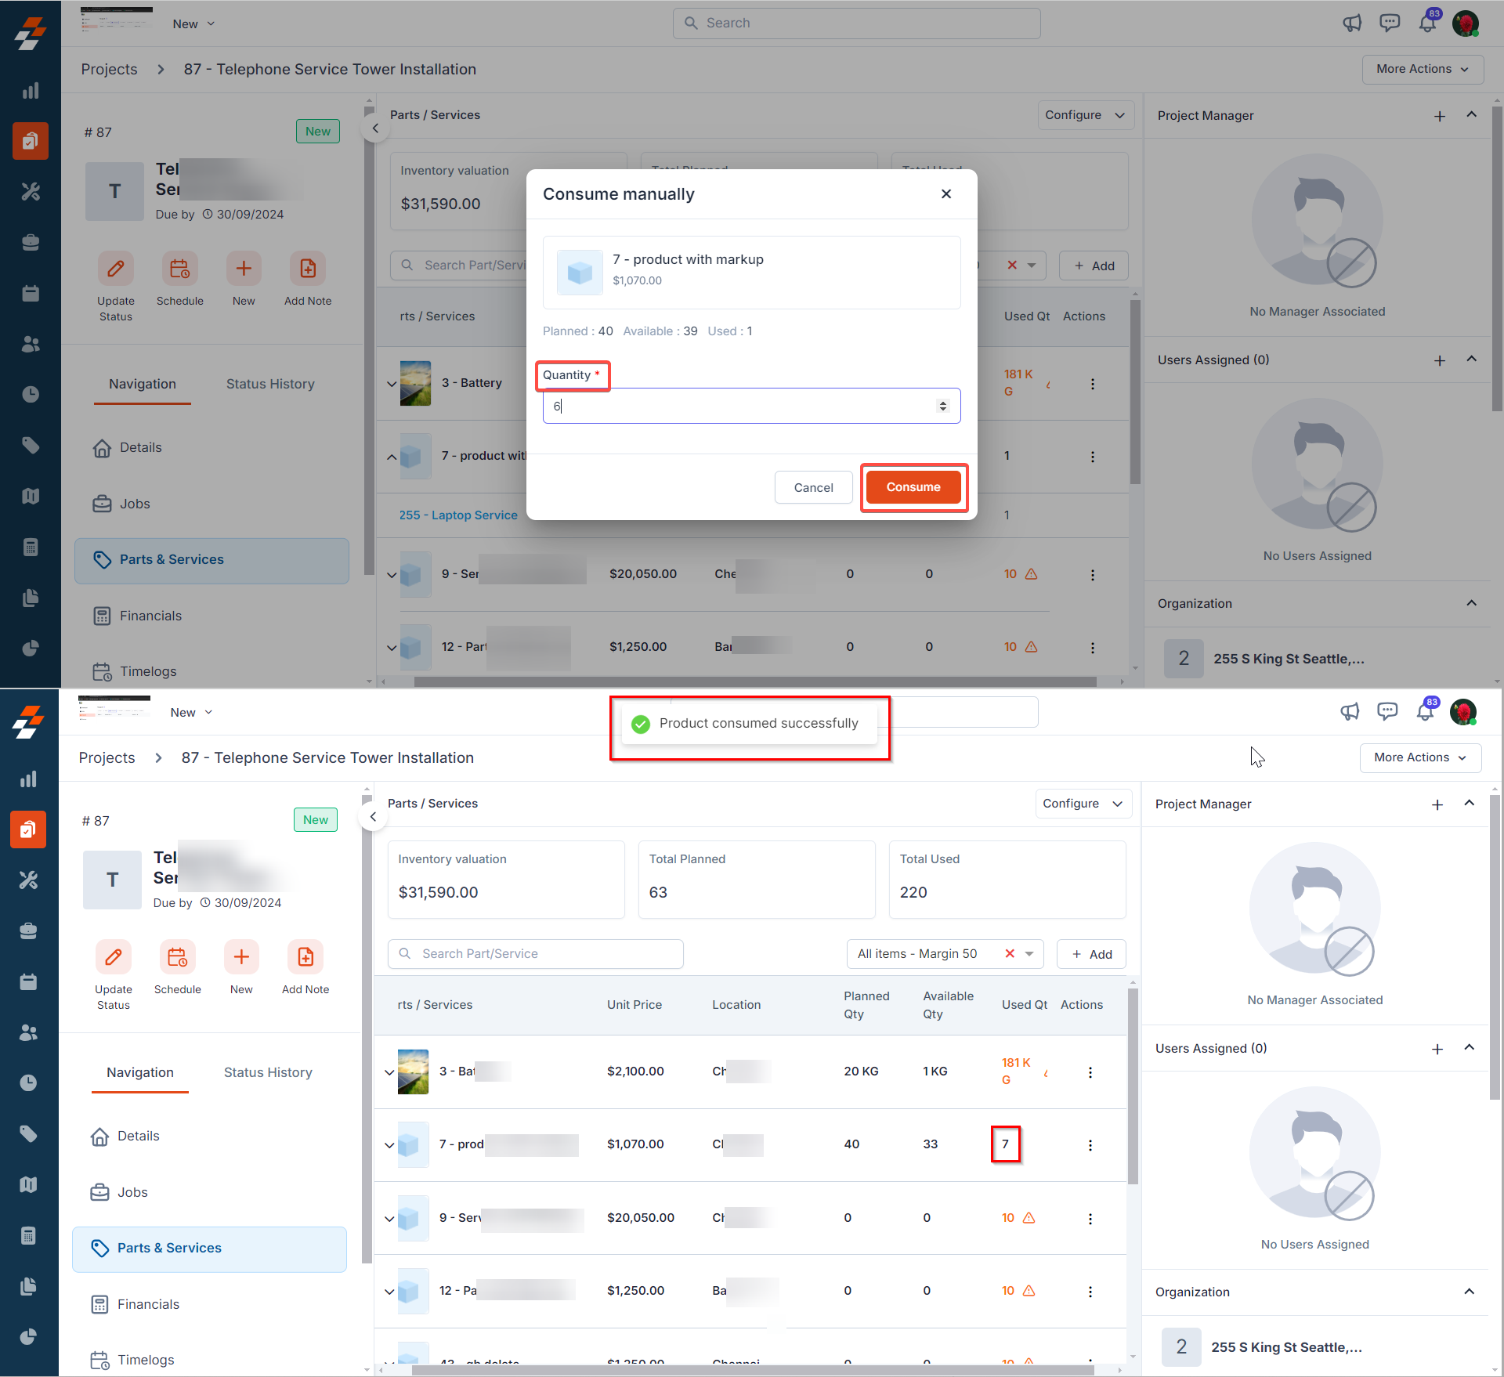The image size is (1504, 1377).
Task: Click Cancel in Consume manually dialog
Action: [x=813, y=487]
